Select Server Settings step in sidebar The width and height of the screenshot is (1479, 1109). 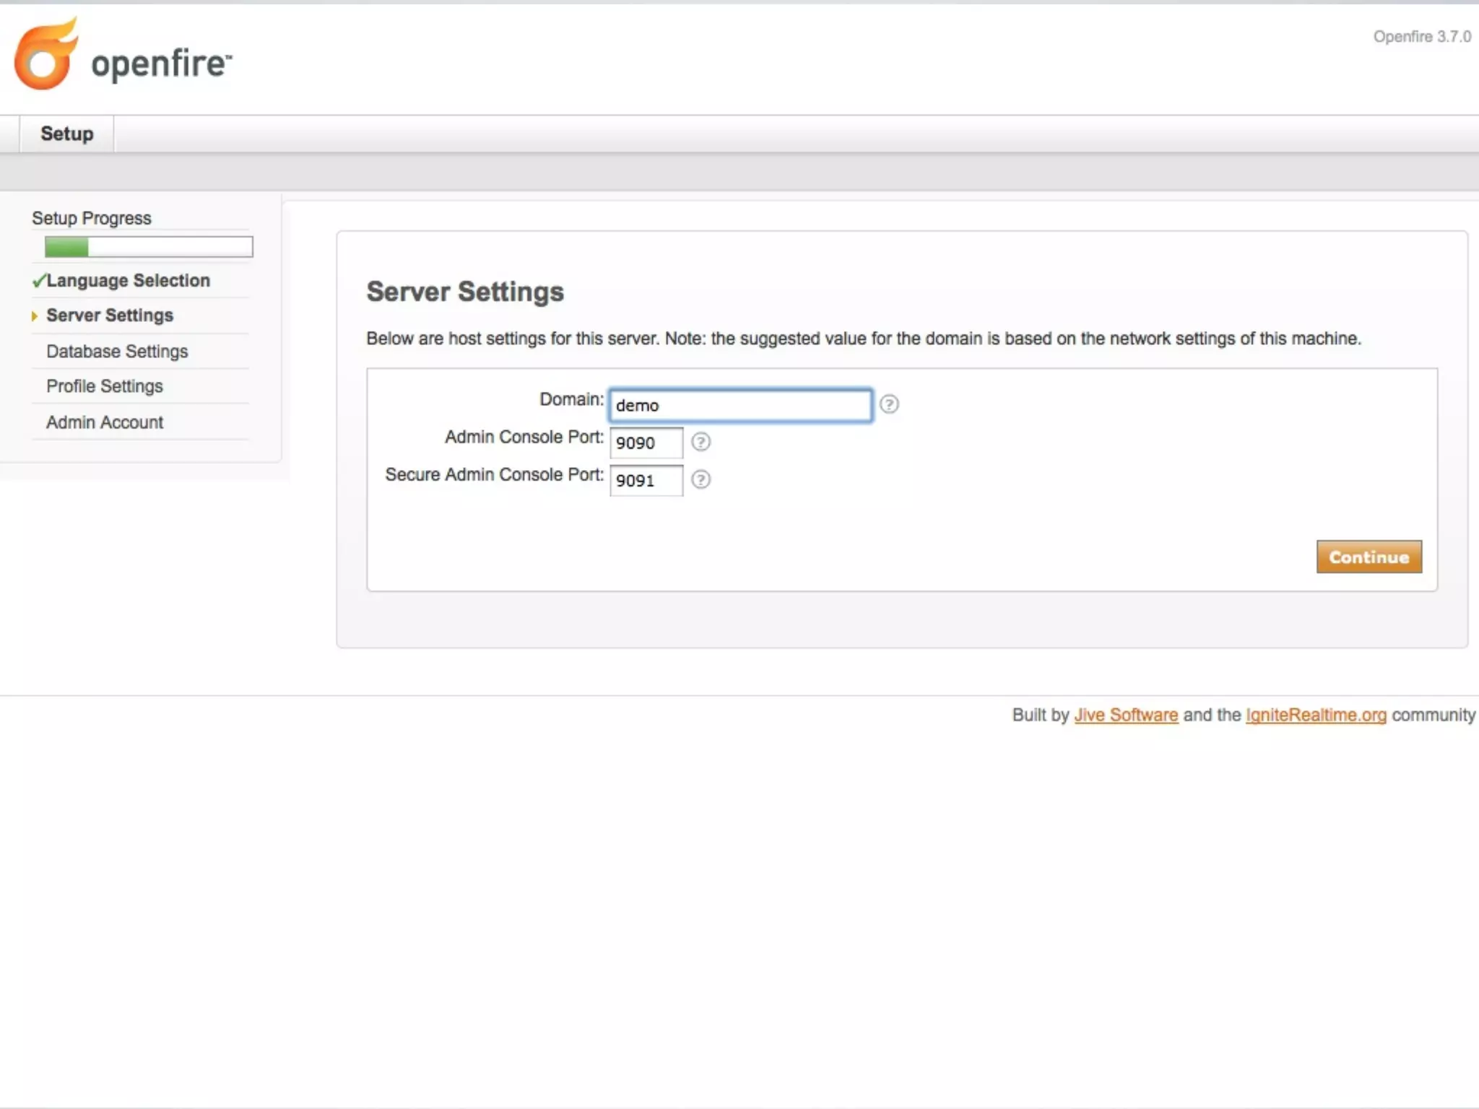[x=110, y=316]
